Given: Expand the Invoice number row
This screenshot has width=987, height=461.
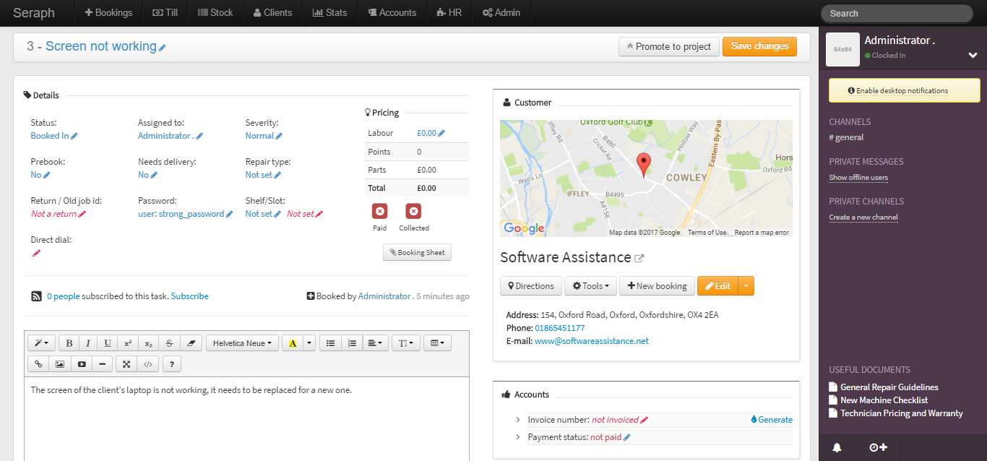Looking at the screenshot, I should pos(518,420).
